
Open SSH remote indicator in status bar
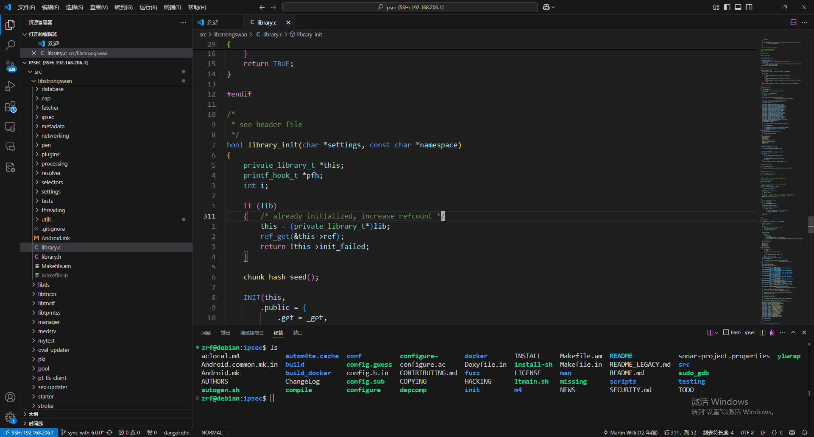[x=29, y=432]
